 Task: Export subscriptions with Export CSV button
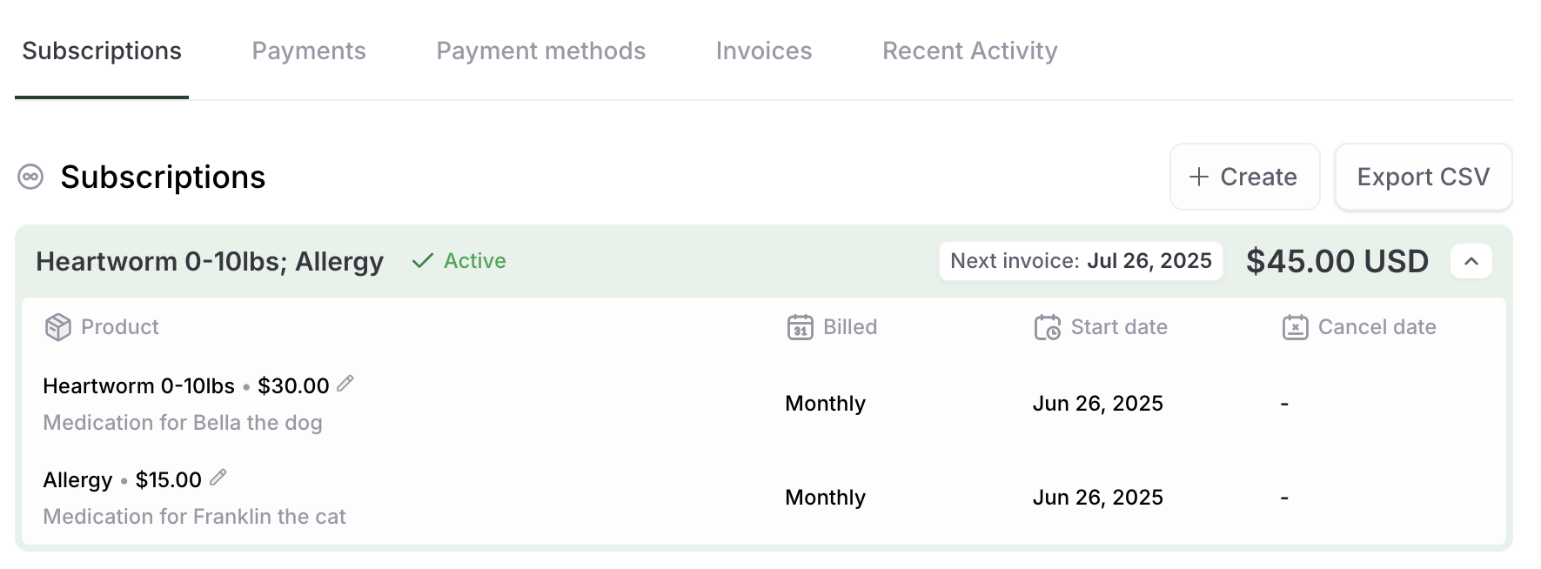point(1424,177)
